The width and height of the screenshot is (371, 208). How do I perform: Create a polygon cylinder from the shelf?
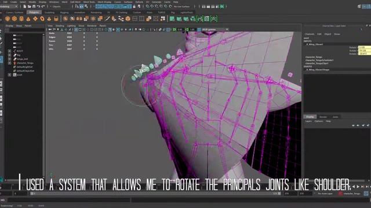point(21,18)
